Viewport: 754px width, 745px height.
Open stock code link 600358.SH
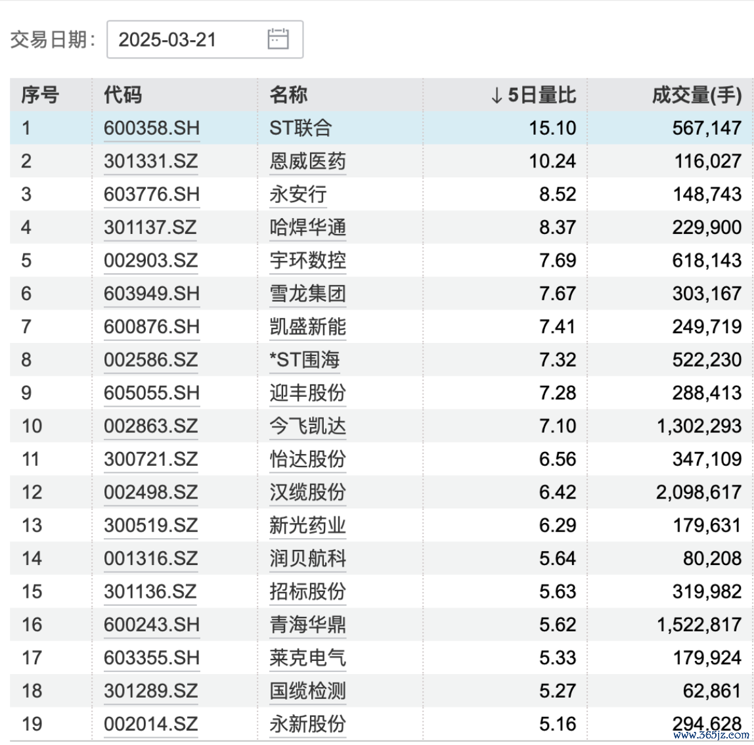coord(152,128)
